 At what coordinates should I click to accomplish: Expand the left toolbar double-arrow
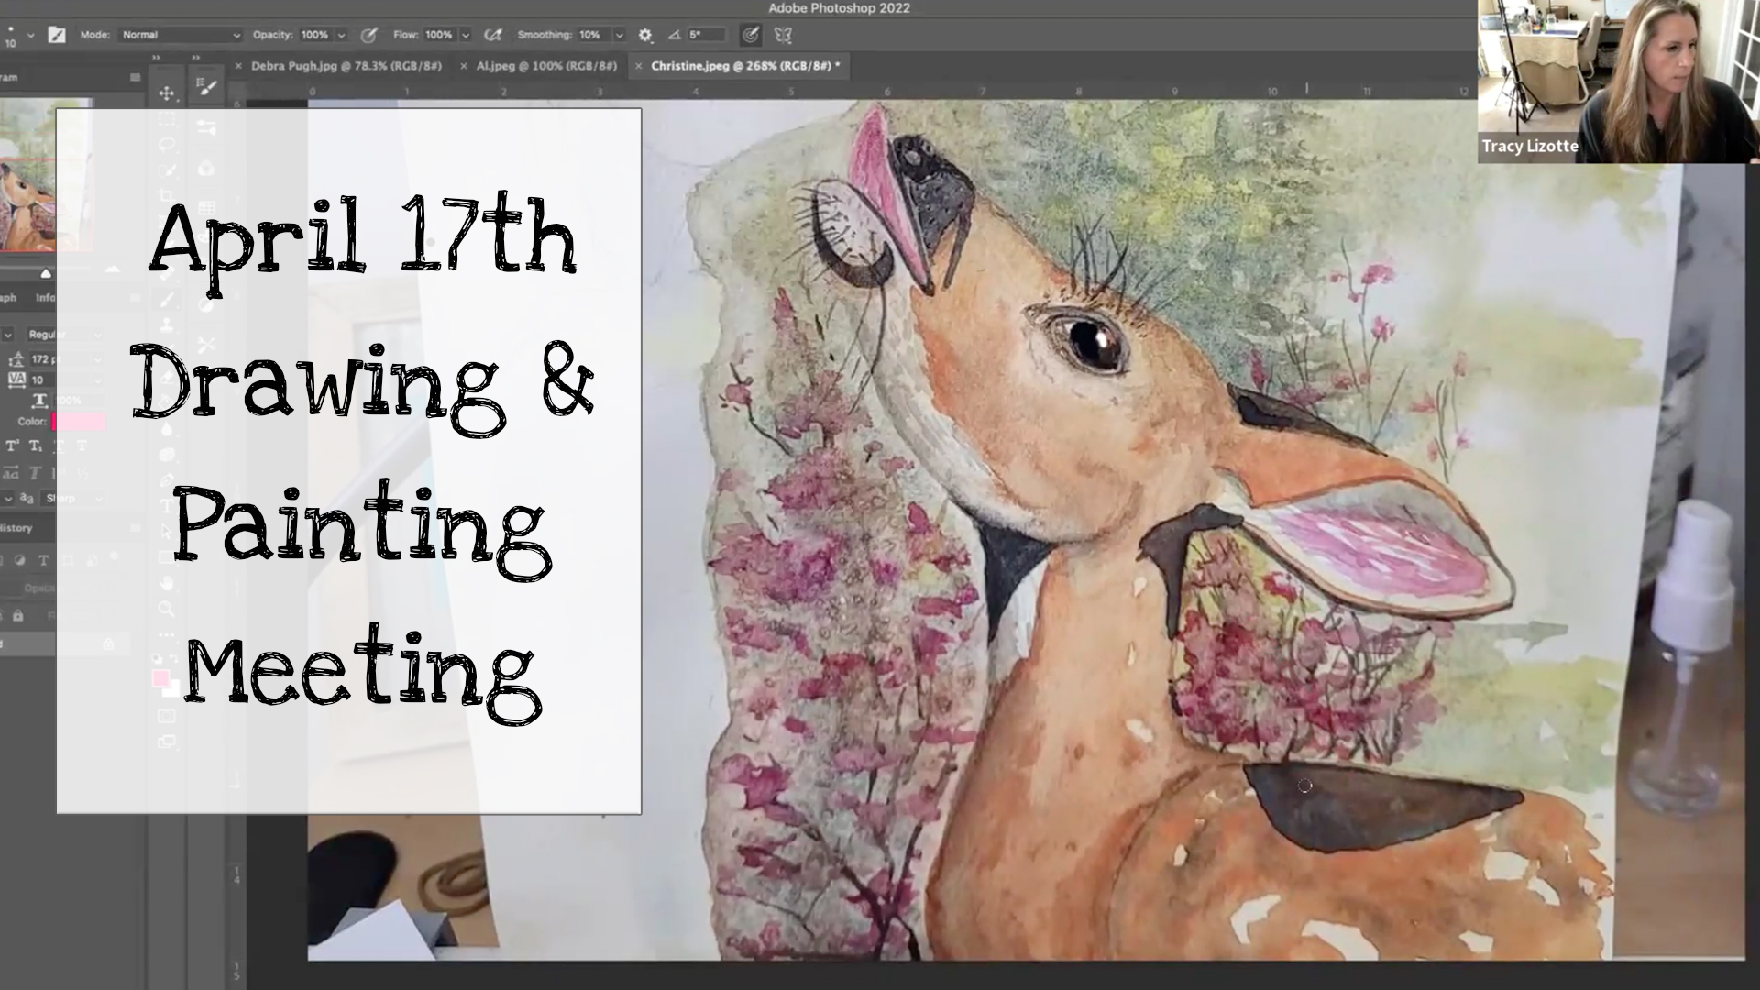[157, 58]
